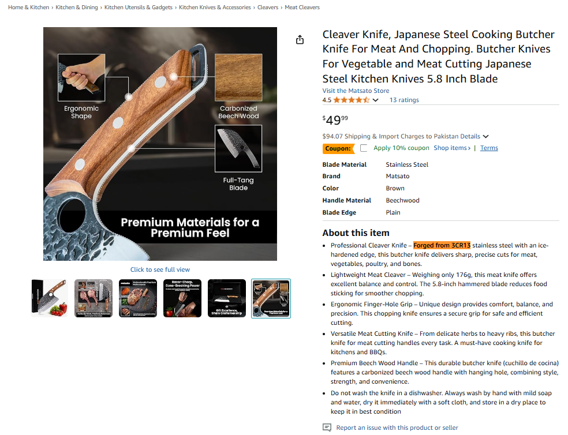
Task: Click the star rating icons
Action: pyautogui.click(x=352, y=100)
